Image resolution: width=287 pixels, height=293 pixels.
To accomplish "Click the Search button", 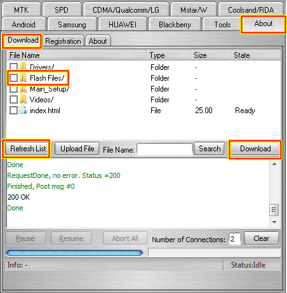I will tap(210, 149).
